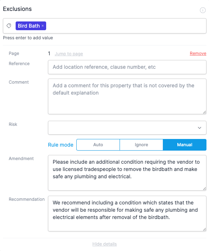Collapse section via Hide details
The height and width of the screenshot is (251, 209).
(105, 244)
